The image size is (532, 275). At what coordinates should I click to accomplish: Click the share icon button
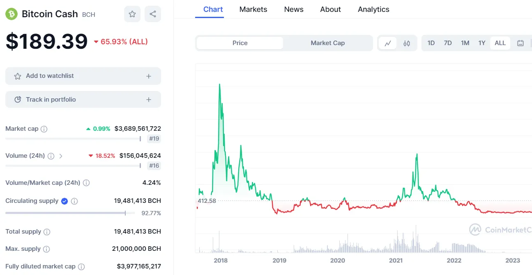(153, 14)
